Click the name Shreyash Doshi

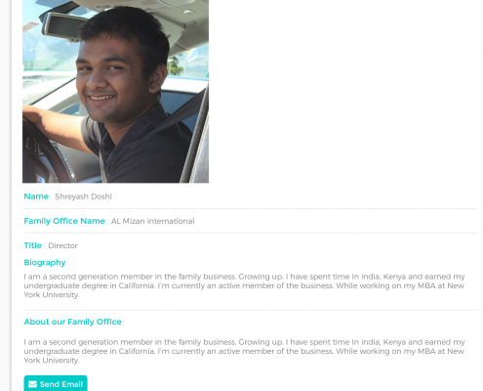click(x=84, y=196)
